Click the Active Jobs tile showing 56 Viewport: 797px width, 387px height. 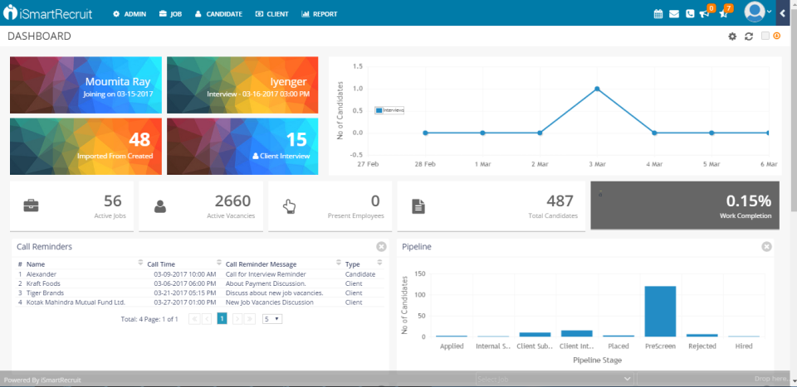coord(72,206)
